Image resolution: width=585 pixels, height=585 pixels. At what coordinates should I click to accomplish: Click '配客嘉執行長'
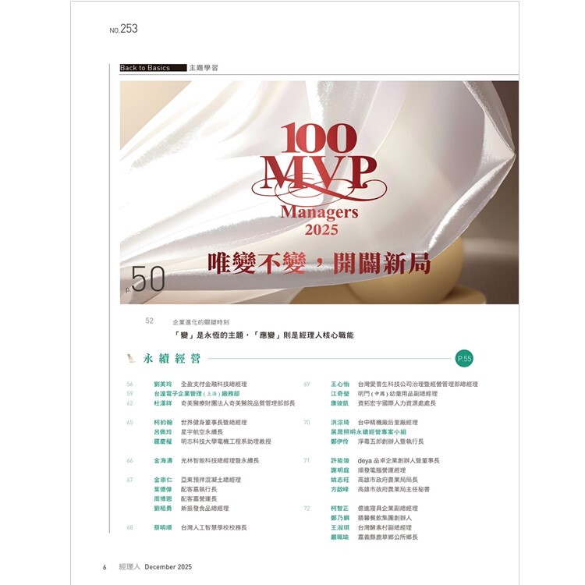(x=199, y=489)
